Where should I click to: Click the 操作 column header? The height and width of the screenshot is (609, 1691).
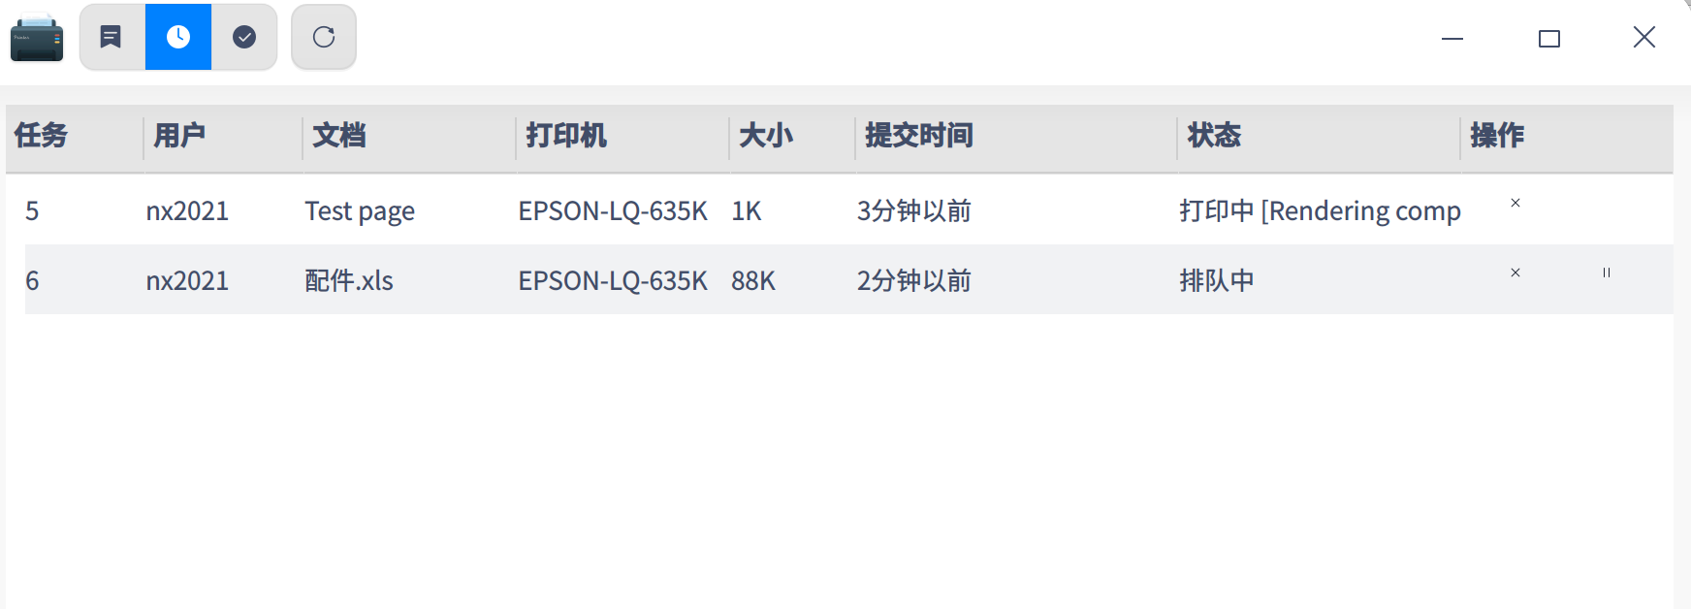[1497, 136]
